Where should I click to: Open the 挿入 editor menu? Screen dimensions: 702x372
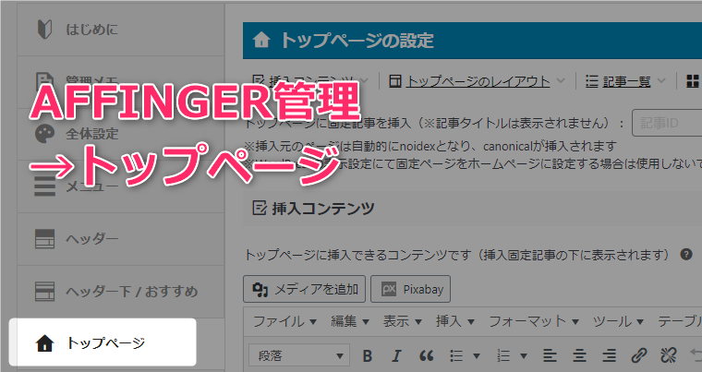click(x=454, y=321)
